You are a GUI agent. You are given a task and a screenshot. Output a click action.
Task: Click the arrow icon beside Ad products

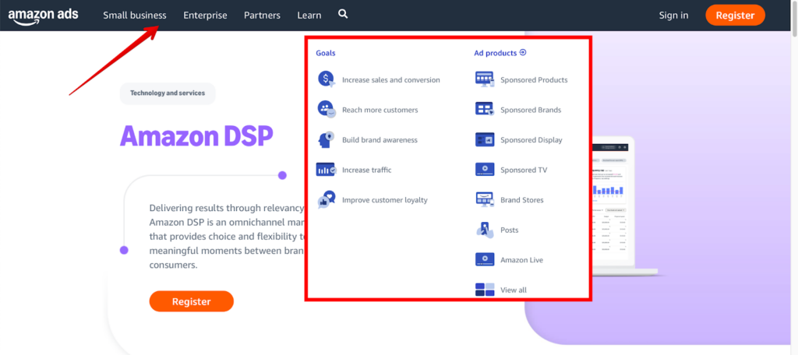click(x=523, y=52)
